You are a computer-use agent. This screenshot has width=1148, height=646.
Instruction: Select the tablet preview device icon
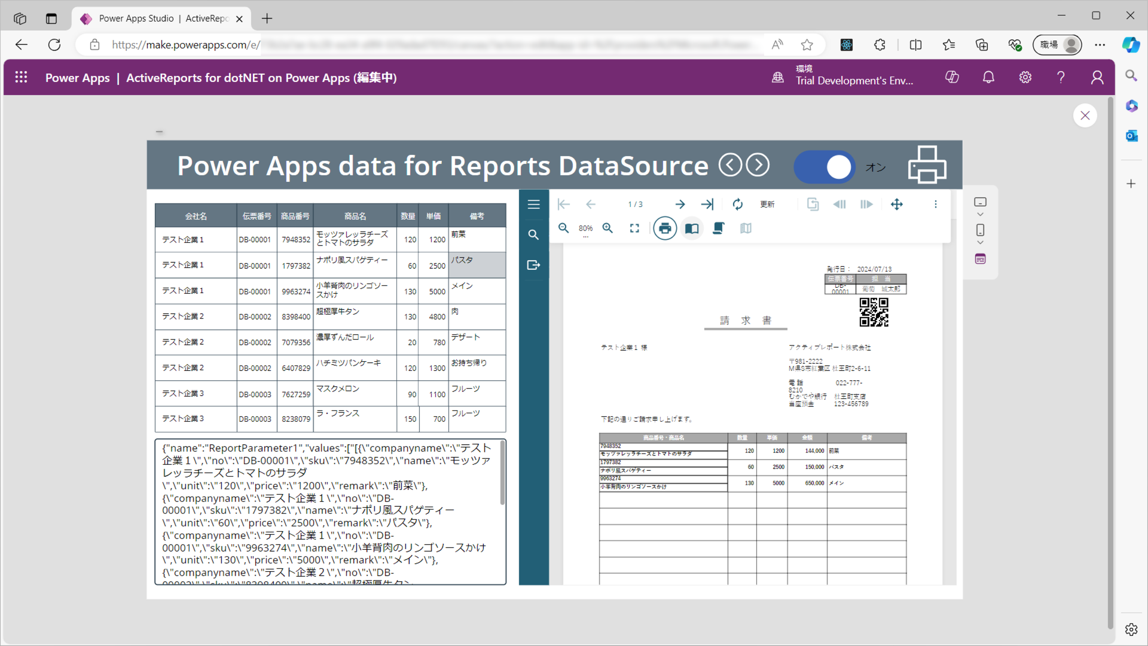click(x=980, y=202)
